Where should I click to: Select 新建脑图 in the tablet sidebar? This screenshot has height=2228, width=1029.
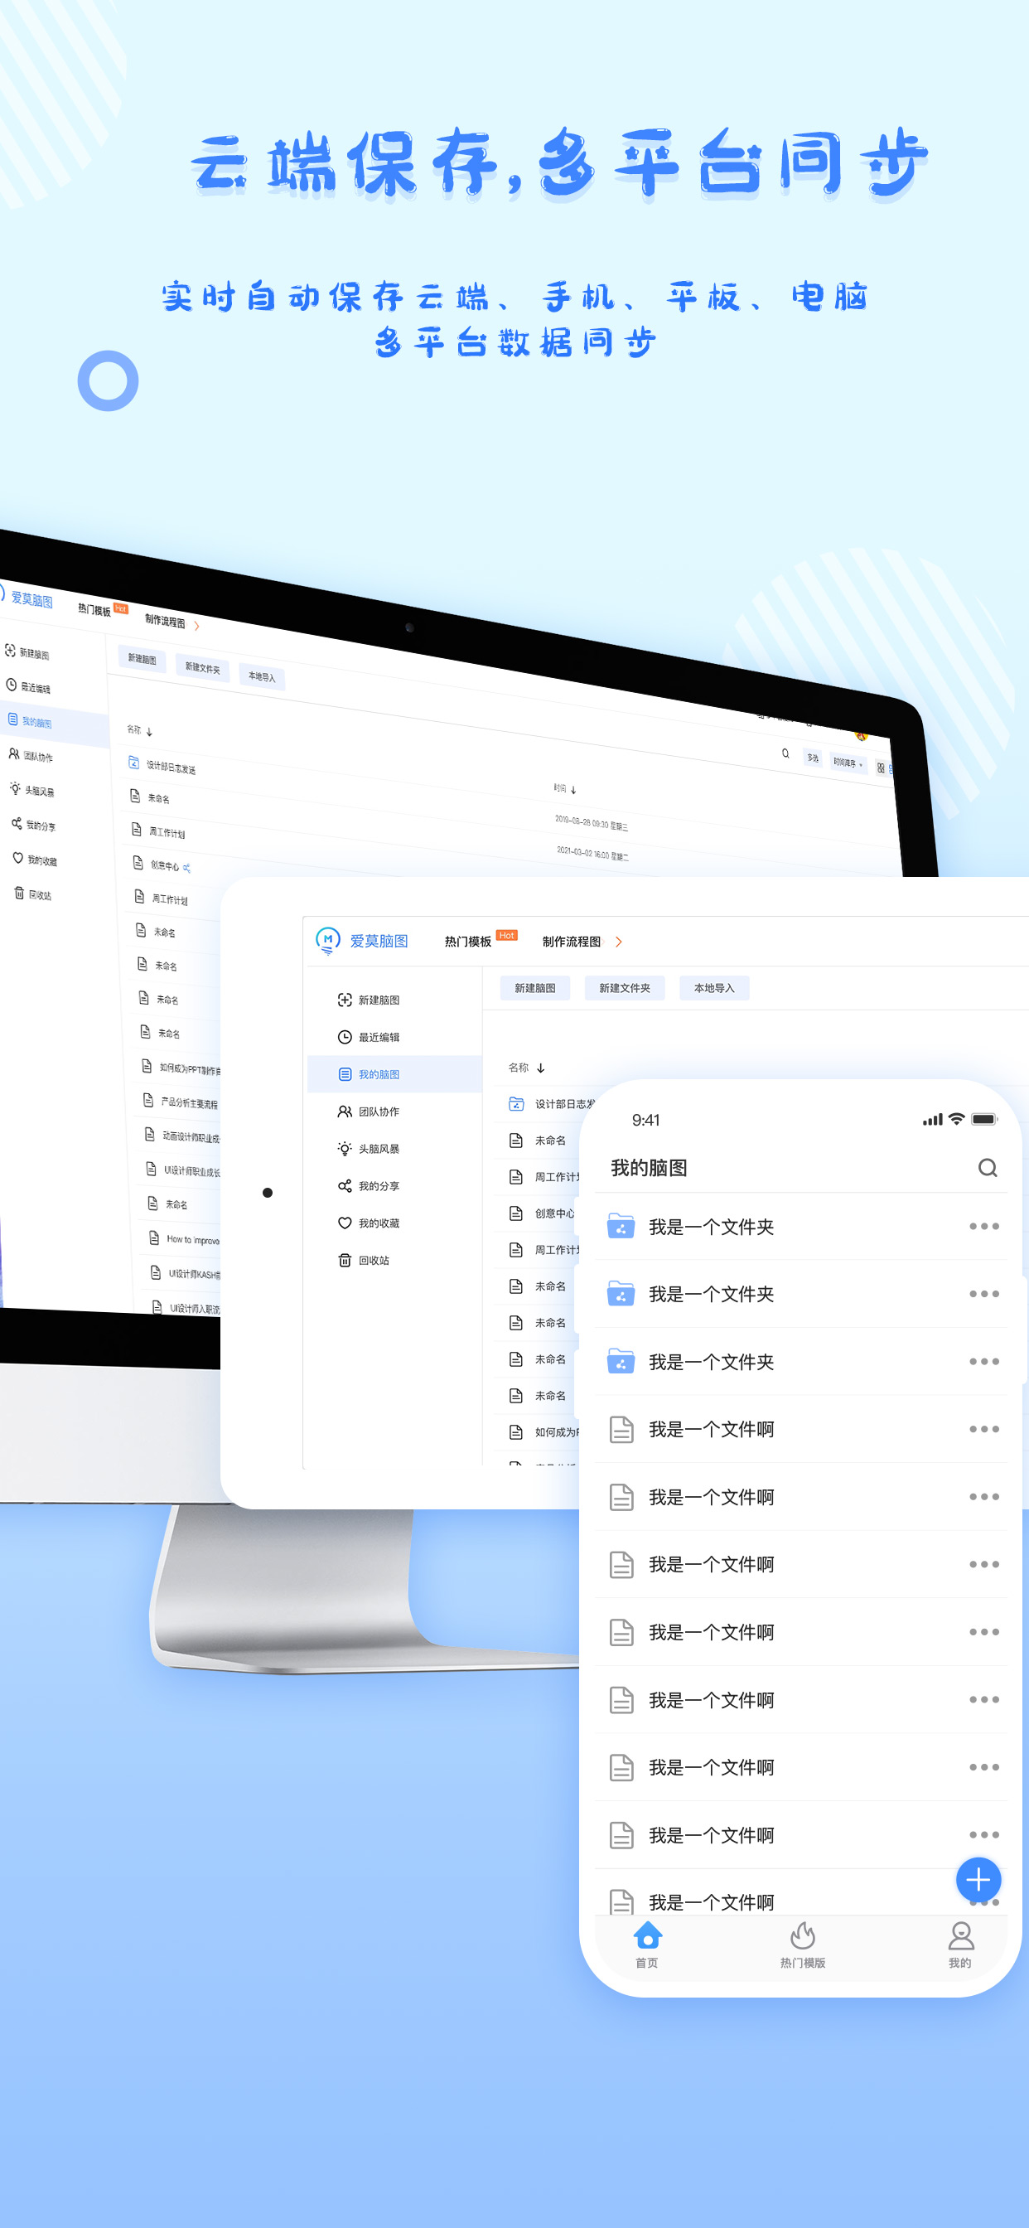(x=370, y=1000)
